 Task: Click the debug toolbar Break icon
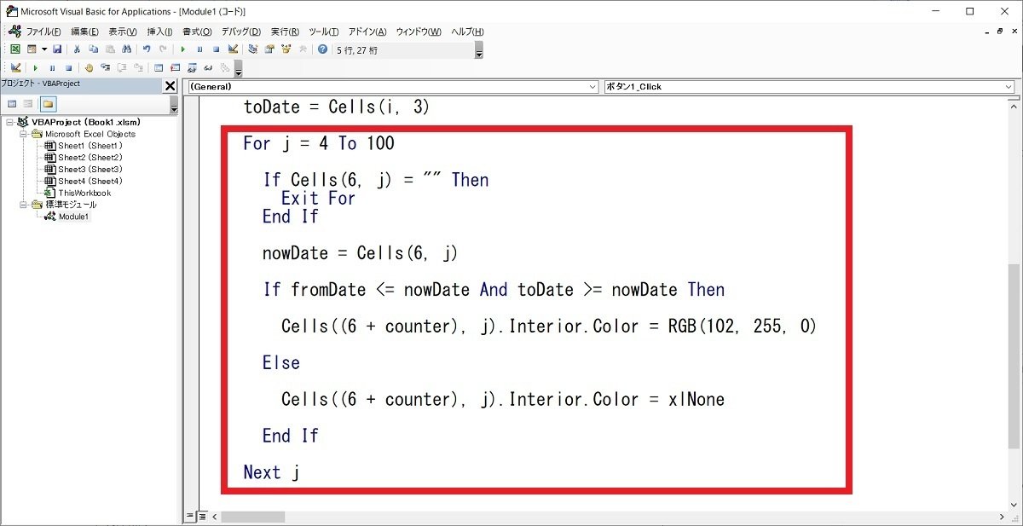52,68
